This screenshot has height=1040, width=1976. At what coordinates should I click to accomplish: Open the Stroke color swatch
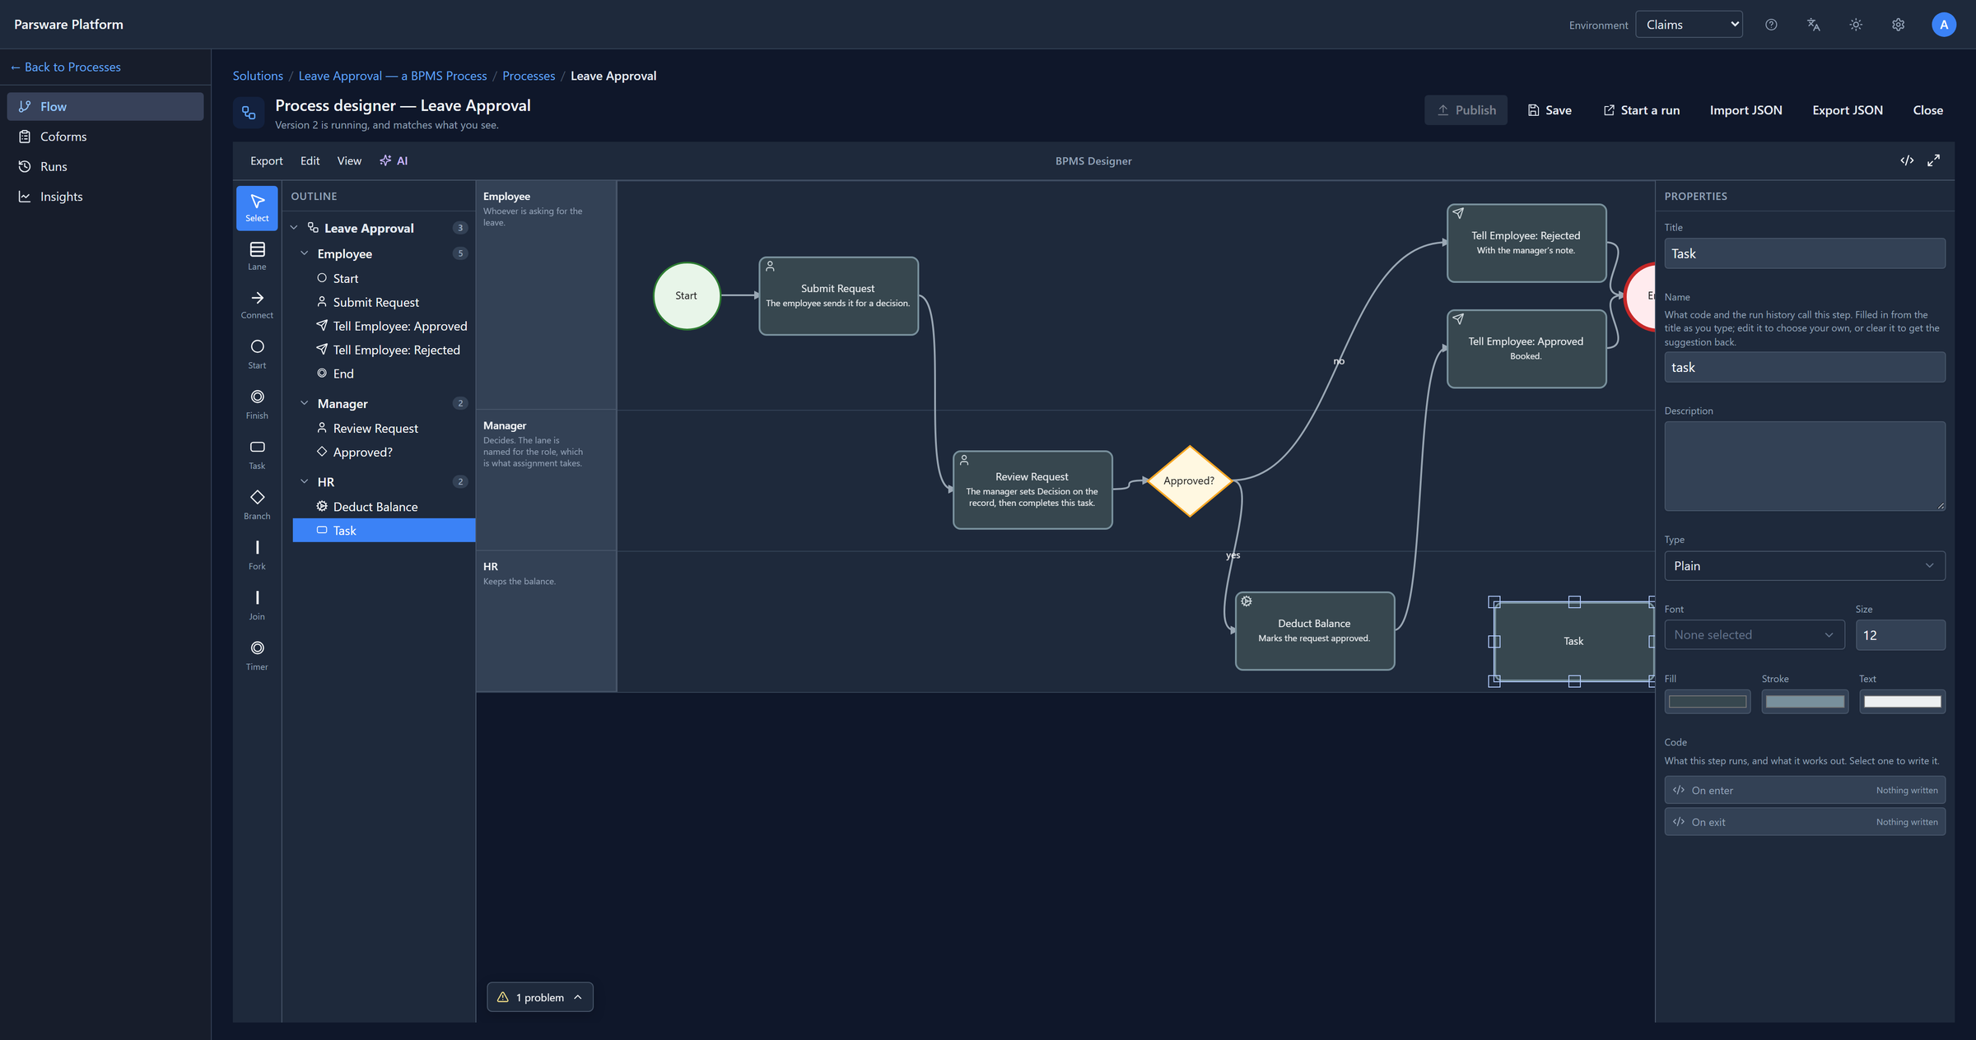[x=1805, y=702]
